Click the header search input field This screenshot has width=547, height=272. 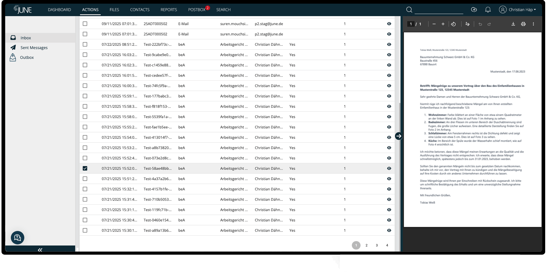439,10
